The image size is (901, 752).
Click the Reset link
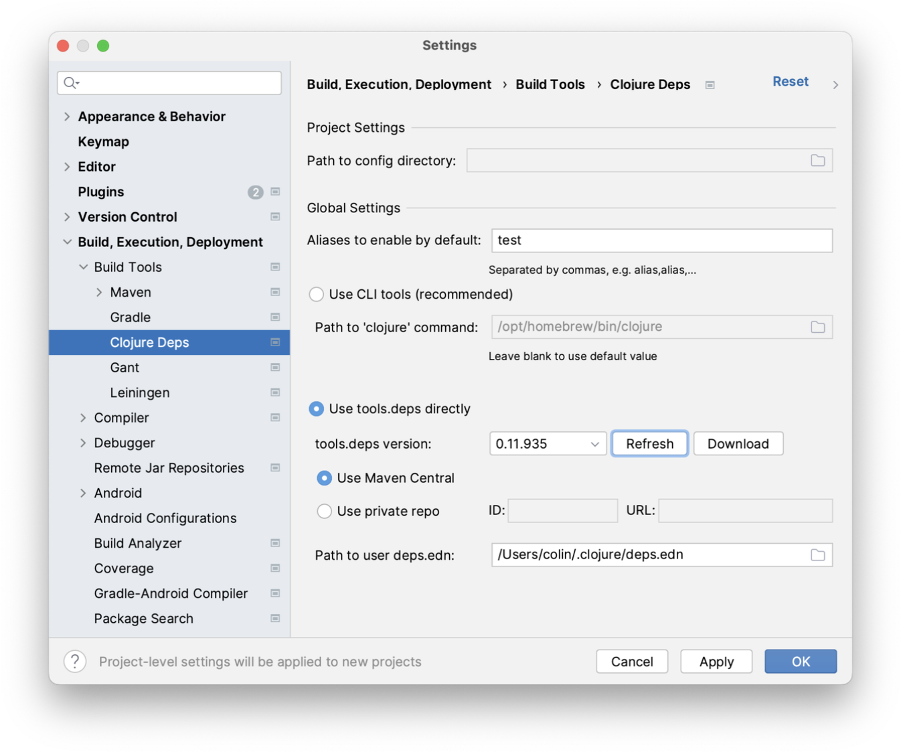point(791,81)
